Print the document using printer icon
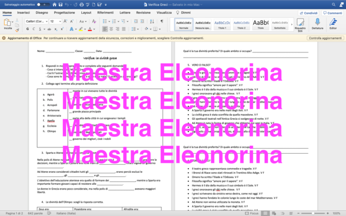Viewport: 346px width, 216px height. (82, 5)
